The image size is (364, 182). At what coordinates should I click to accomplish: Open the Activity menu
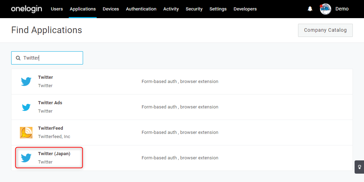pos(171,9)
